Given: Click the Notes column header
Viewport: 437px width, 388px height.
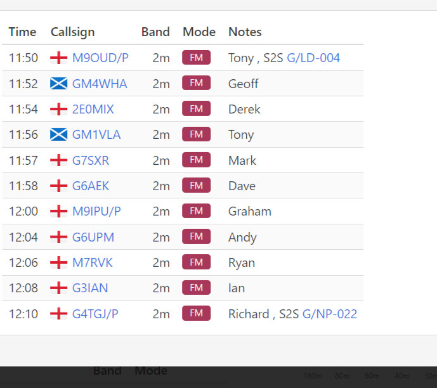Looking at the screenshot, I should (245, 32).
